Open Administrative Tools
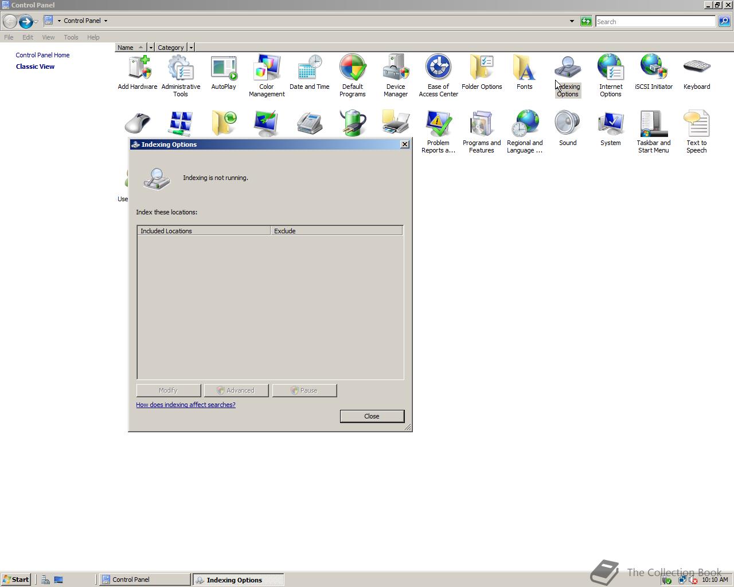This screenshot has height=587, width=734. click(x=181, y=76)
